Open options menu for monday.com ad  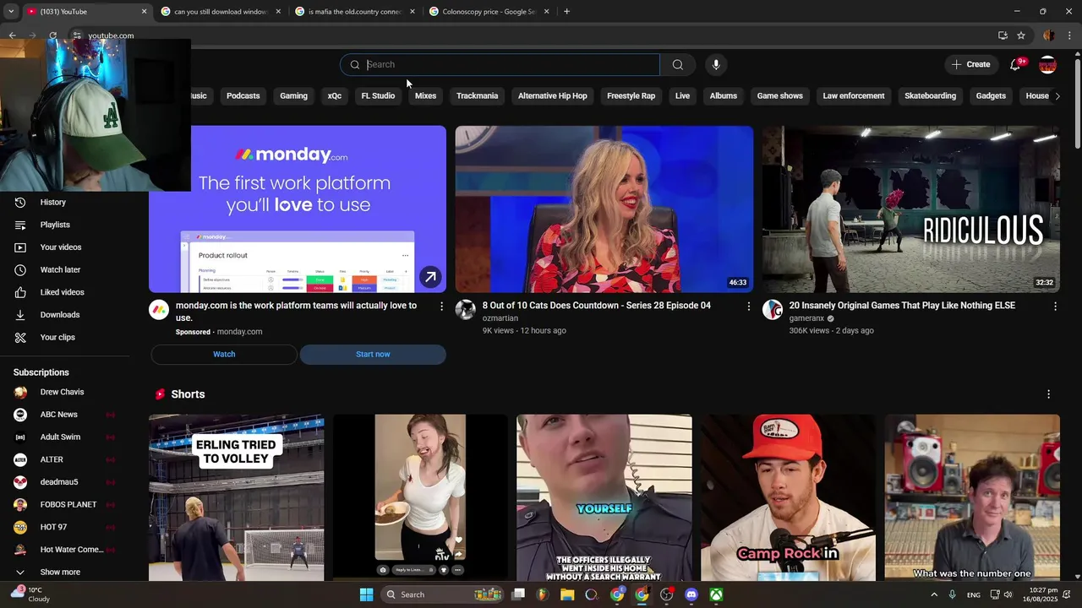pos(441,307)
